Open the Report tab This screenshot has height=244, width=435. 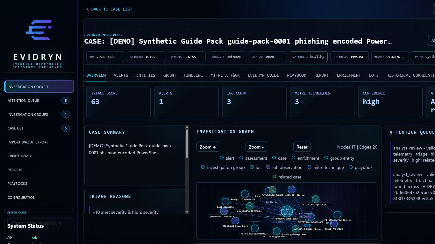tap(322, 75)
